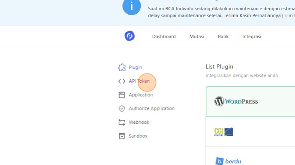Select the CGI Central plugin logo
The image size is (295, 165).
tap(224, 131)
